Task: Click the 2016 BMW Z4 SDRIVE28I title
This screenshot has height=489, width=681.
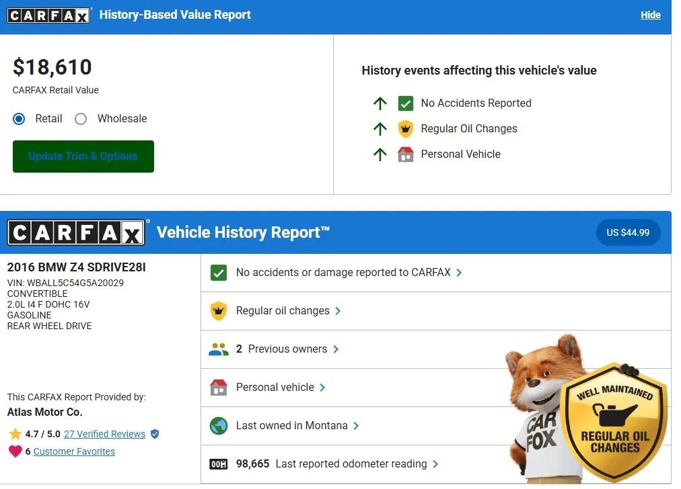Action: click(77, 267)
